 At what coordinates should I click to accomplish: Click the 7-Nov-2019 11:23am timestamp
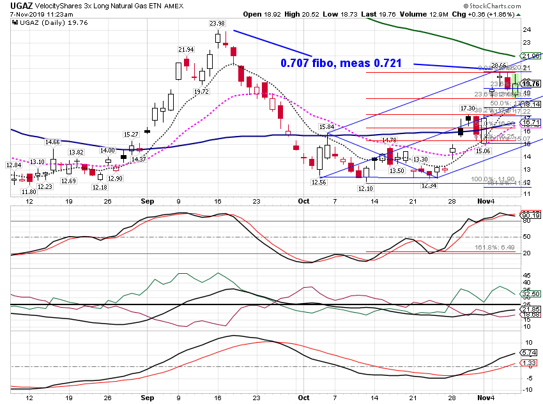point(42,15)
